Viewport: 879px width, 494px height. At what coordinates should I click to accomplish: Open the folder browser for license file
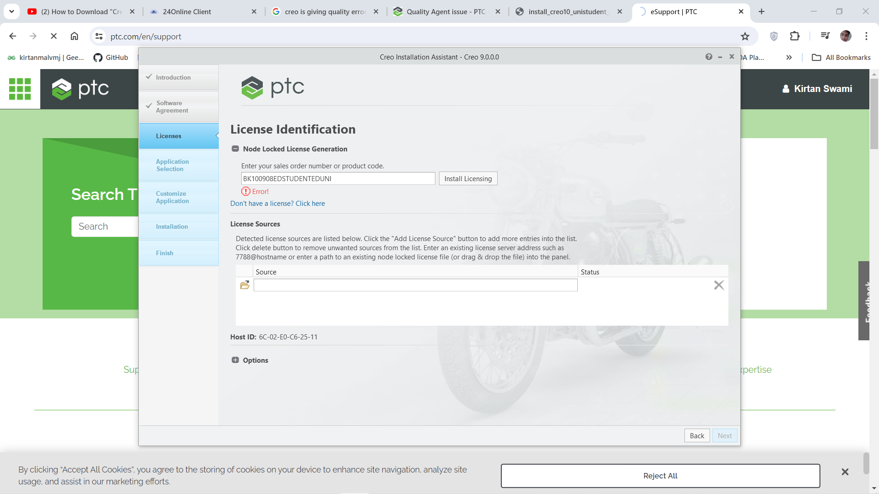[x=245, y=285]
